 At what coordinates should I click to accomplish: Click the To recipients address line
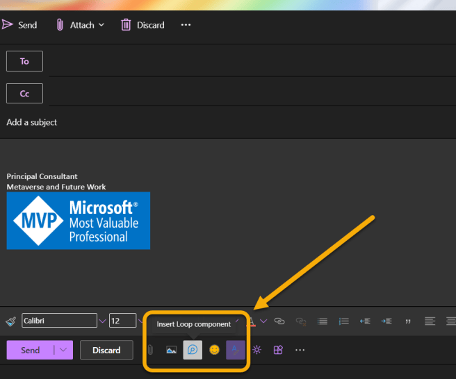tap(252, 61)
